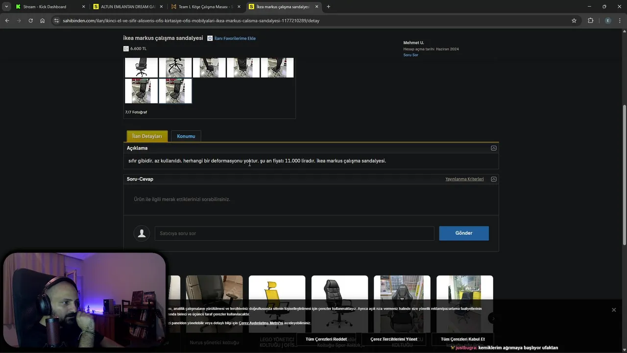Image resolution: width=627 pixels, height=353 pixels.
Task: Open the İlan Detayları tab
Action: [x=147, y=136]
